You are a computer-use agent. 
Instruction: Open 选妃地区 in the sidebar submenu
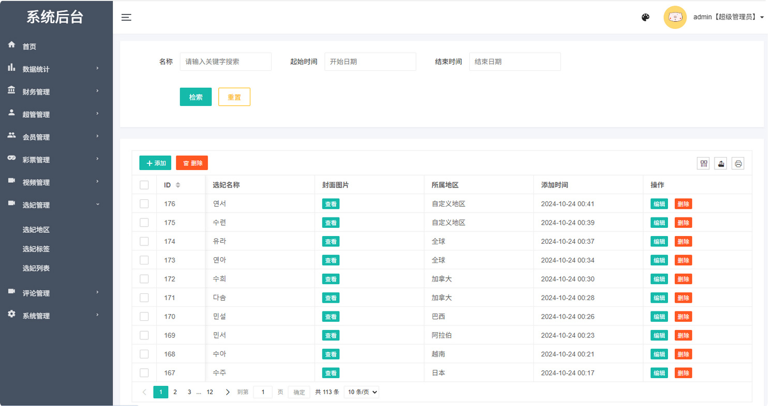[x=36, y=230]
